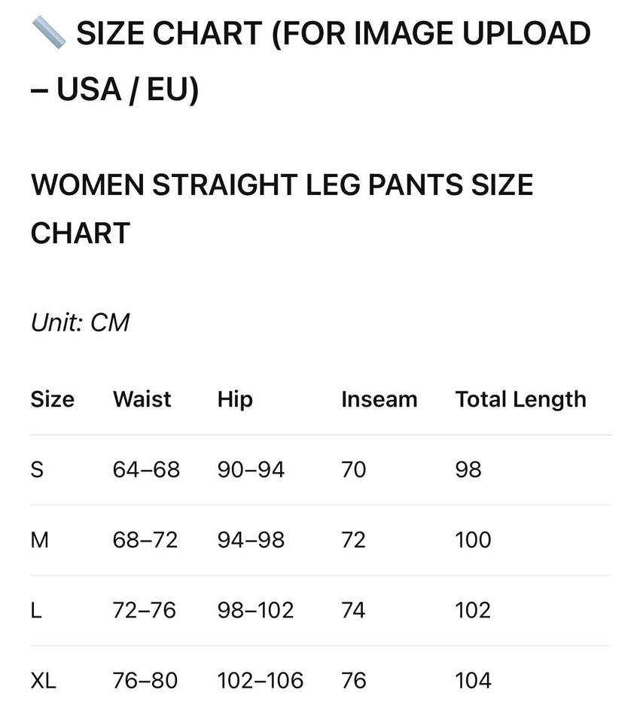643x723 pixels.
Task: Select the S size row label
Action: [37, 470]
